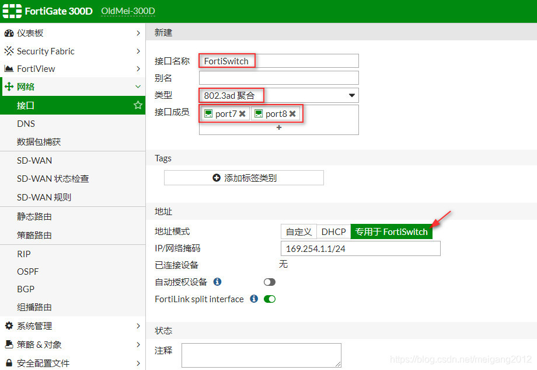Click the FortiView chart icon
537x370 pixels.
pos(9,68)
